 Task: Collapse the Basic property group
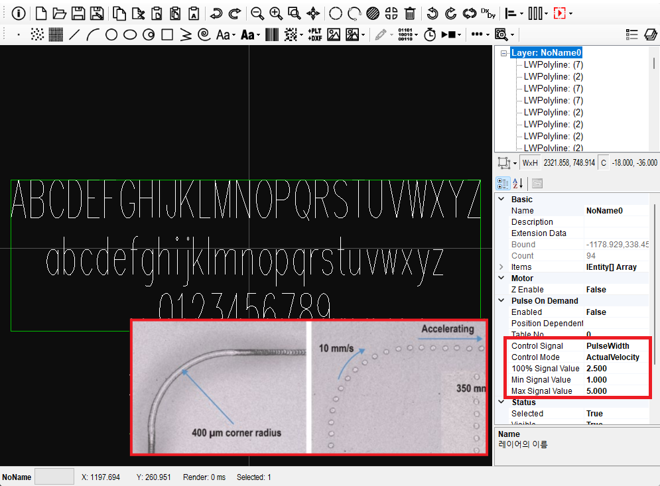[x=501, y=199]
